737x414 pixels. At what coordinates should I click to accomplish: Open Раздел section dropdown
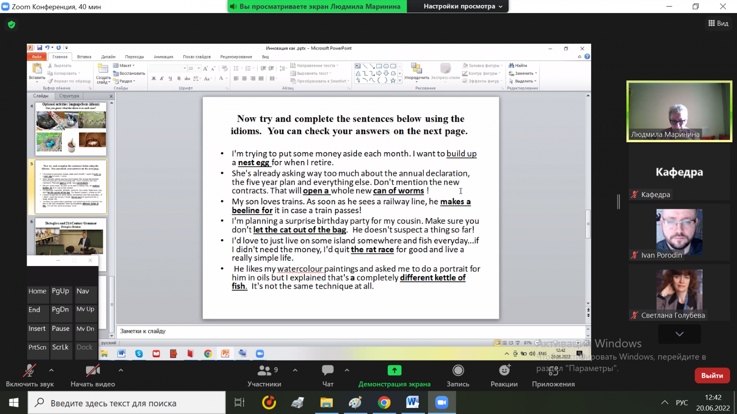[x=124, y=81]
